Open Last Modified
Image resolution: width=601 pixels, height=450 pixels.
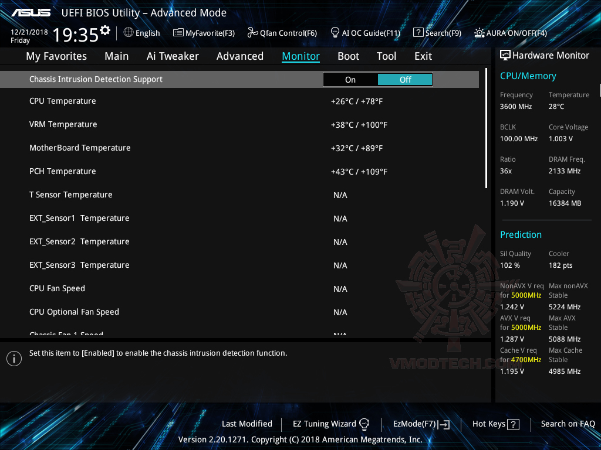[247, 424]
